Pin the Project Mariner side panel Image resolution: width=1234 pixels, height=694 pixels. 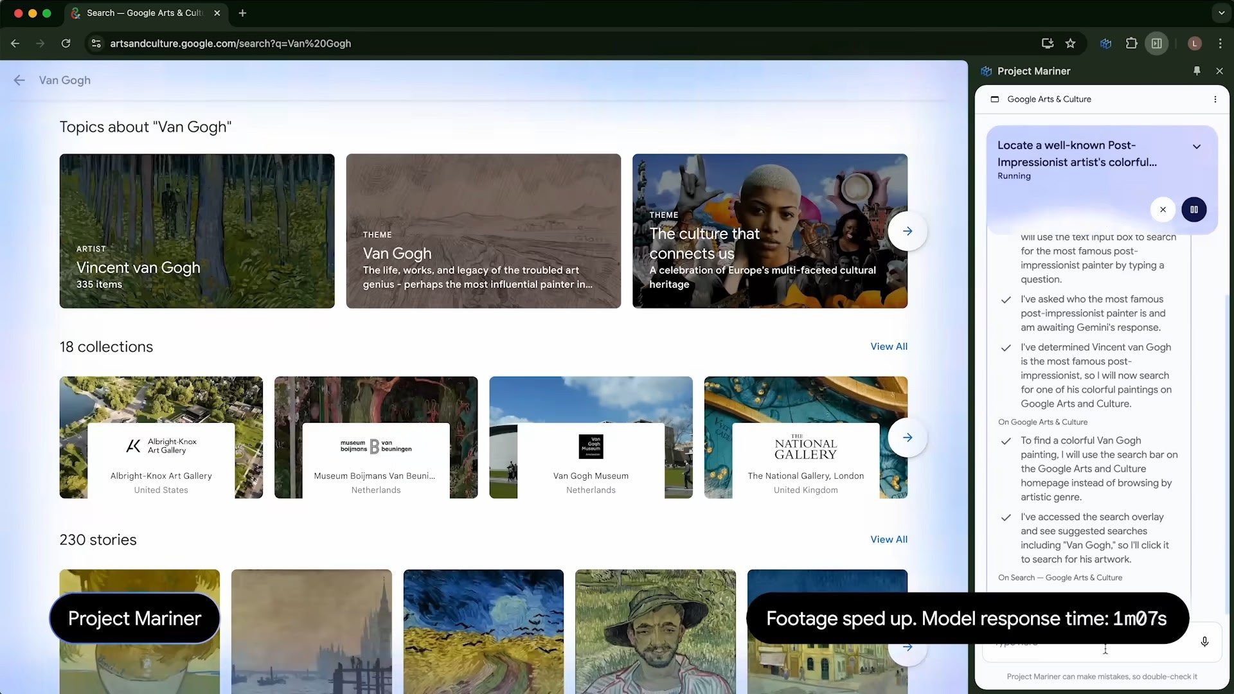[1197, 71]
